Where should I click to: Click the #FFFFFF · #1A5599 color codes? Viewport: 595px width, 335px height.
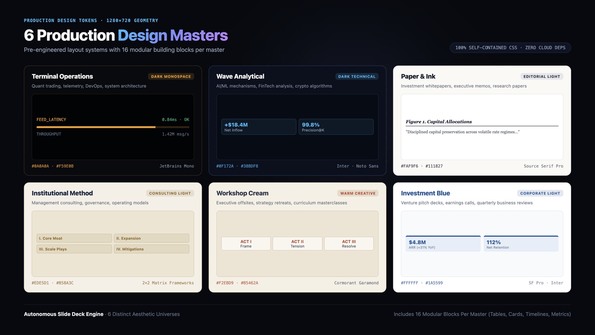422,283
